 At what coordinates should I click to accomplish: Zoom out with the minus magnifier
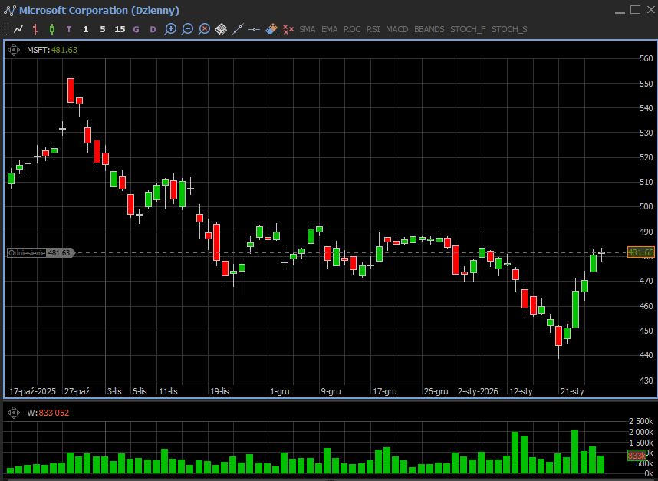point(187,29)
